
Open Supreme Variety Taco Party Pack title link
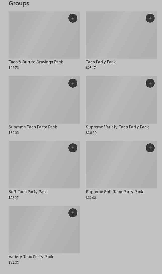(x=117, y=127)
